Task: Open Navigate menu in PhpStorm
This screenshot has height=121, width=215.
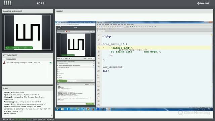Action: click(x=107, y=25)
